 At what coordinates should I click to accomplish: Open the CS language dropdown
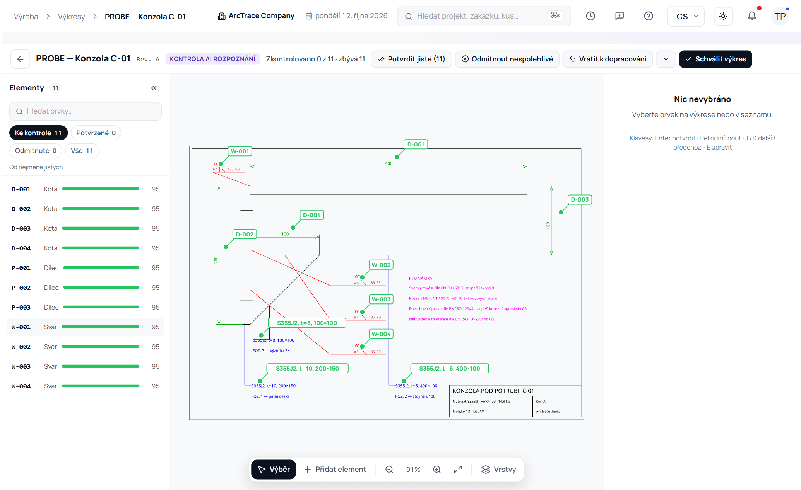click(x=686, y=16)
